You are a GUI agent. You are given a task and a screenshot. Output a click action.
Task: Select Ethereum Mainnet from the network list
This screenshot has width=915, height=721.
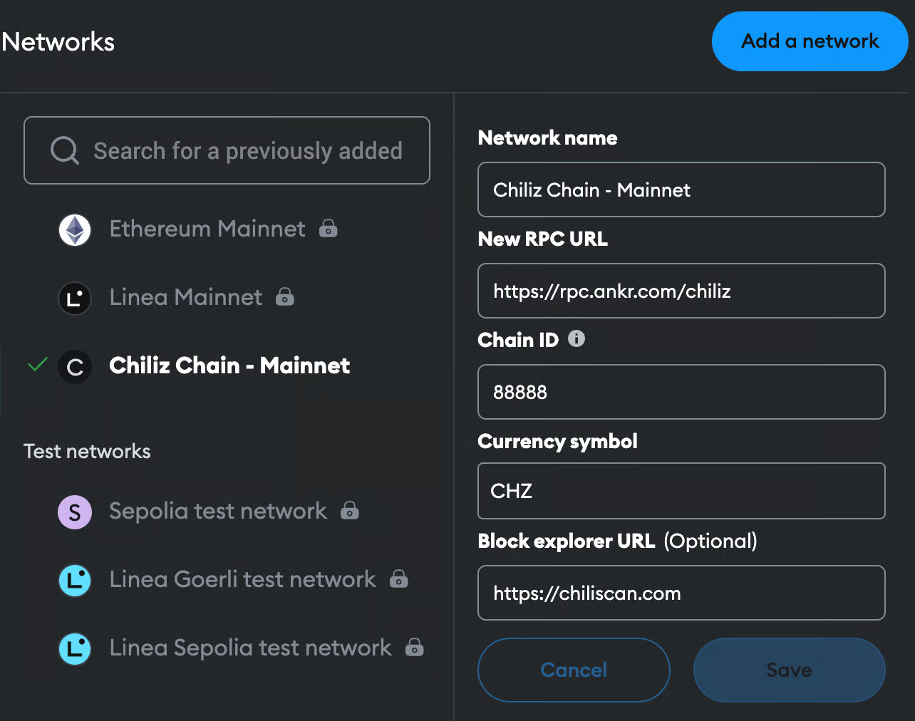(207, 229)
